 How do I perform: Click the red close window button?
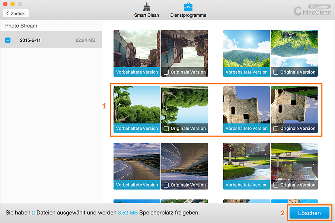pyautogui.click(x=5, y=4)
